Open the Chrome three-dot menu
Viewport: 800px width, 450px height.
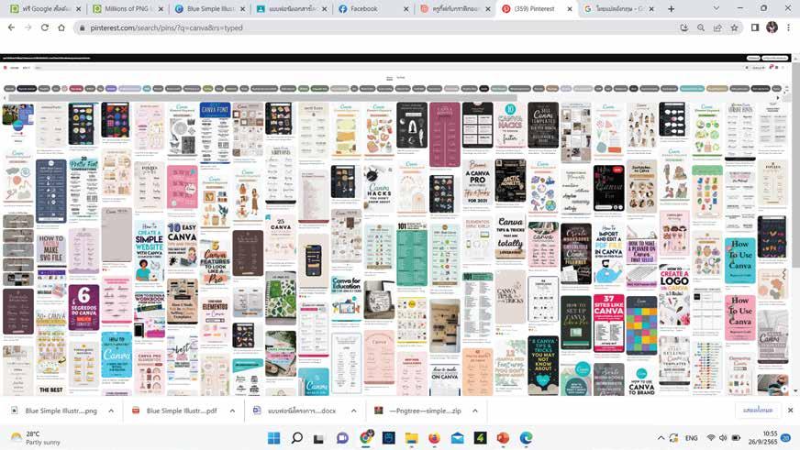[788, 28]
